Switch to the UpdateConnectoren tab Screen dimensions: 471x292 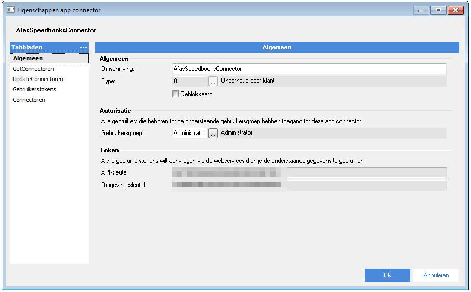pos(38,79)
